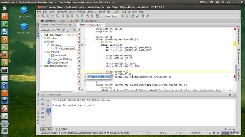245x137 pixels.
Task: Open the Analyze menu
Action: (x=81, y=11)
